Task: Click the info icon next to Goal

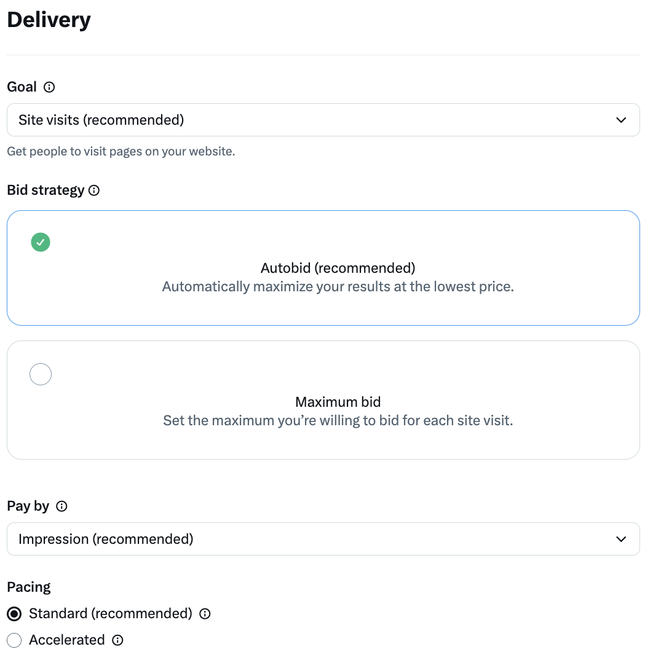Action: click(x=49, y=87)
